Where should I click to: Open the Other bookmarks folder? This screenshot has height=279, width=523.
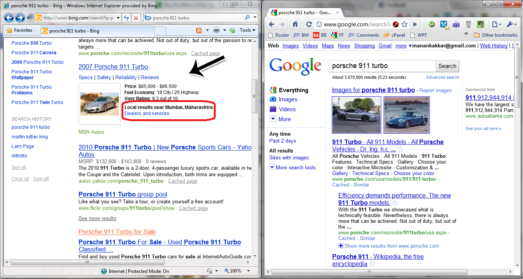click(x=495, y=35)
